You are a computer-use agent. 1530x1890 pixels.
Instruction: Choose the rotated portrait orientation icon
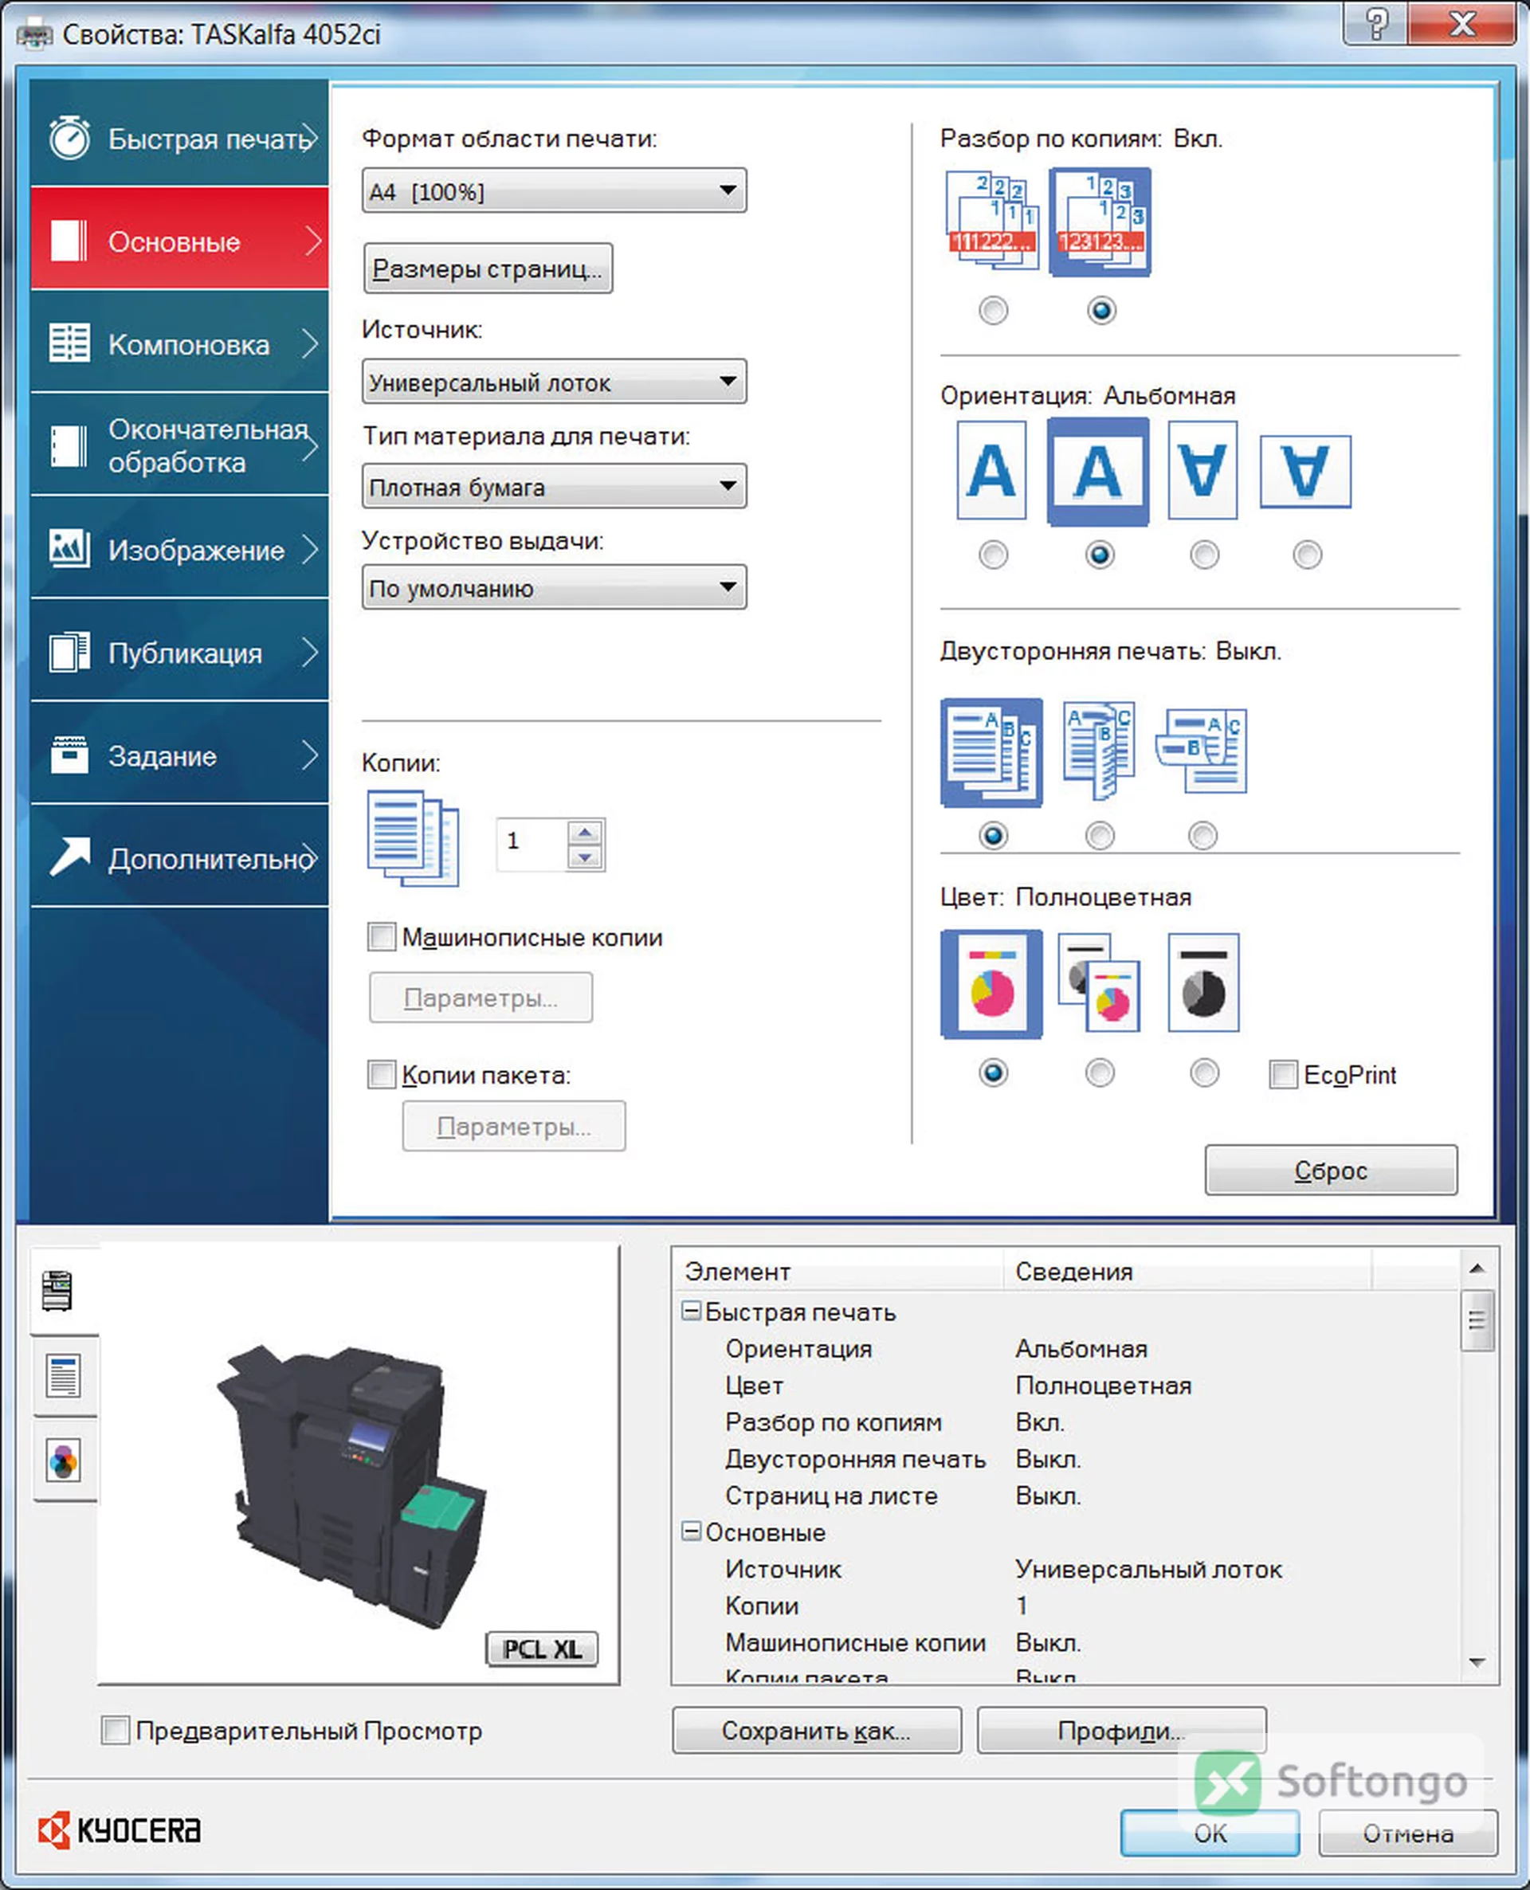pos(1202,469)
